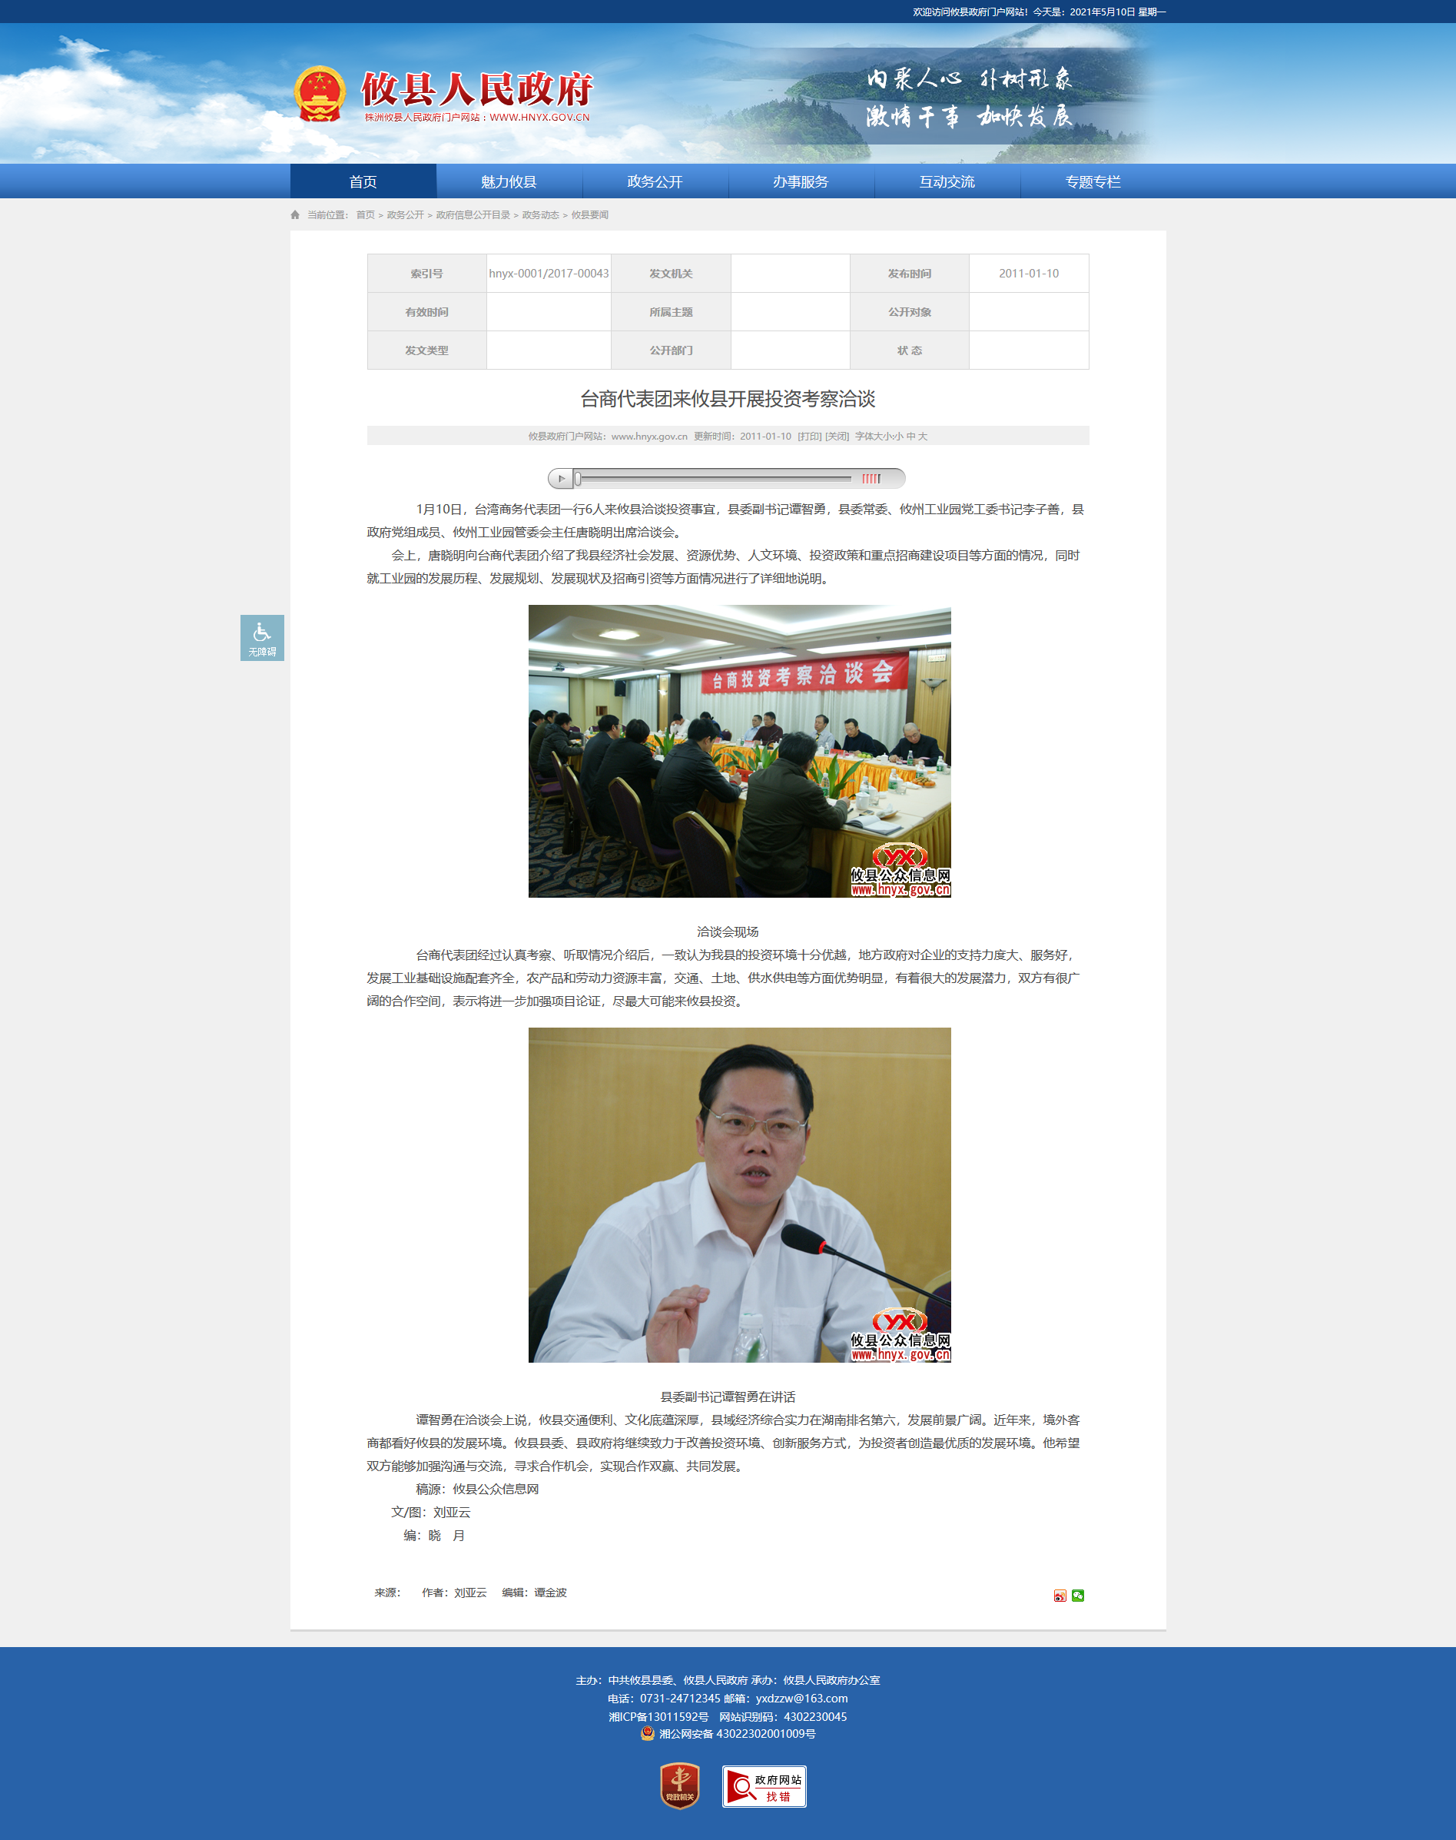Image resolution: width=1456 pixels, height=1840 pixels.
Task: Open the 无障碍 accessibility icon
Action: 262,638
